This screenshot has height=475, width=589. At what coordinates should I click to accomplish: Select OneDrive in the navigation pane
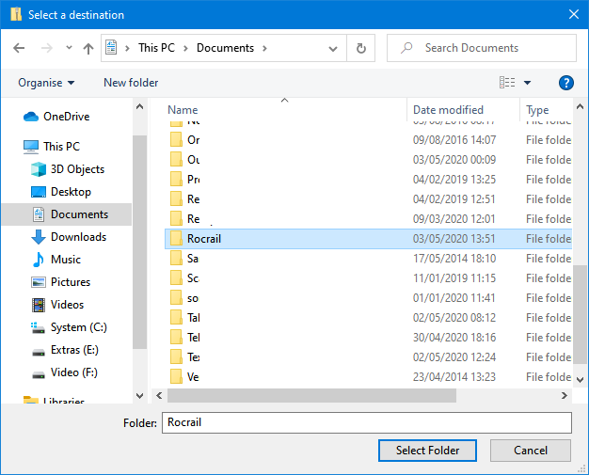tap(66, 117)
